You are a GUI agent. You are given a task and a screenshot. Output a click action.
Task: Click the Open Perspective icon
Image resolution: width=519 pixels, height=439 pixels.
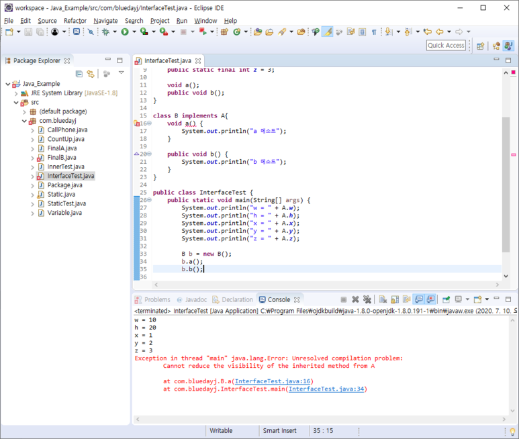coord(480,46)
